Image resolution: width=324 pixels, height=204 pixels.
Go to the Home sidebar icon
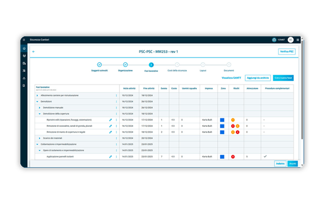tap(24, 48)
